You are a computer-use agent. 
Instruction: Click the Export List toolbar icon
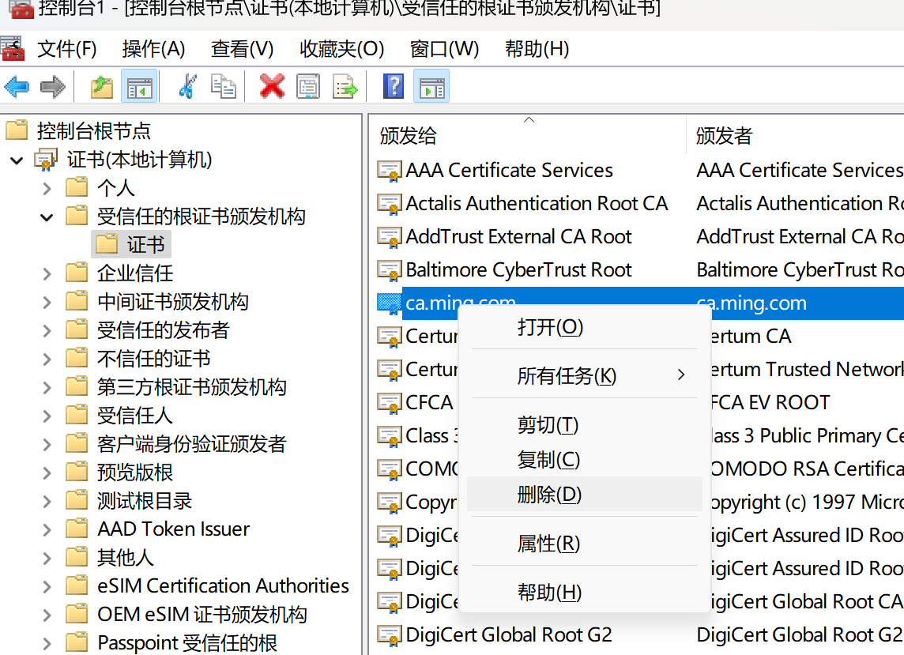click(x=345, y=87)
